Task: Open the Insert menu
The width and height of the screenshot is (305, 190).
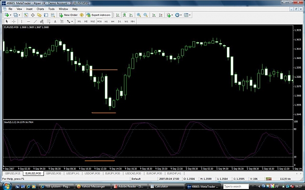Action: click(x=29, y=9)
